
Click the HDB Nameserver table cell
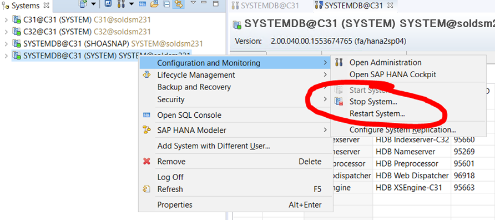pos(412,152)
